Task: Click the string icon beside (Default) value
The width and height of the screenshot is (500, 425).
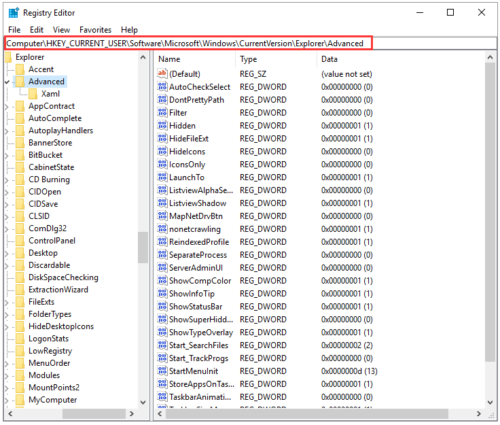Action: click(x=162, y=73)
